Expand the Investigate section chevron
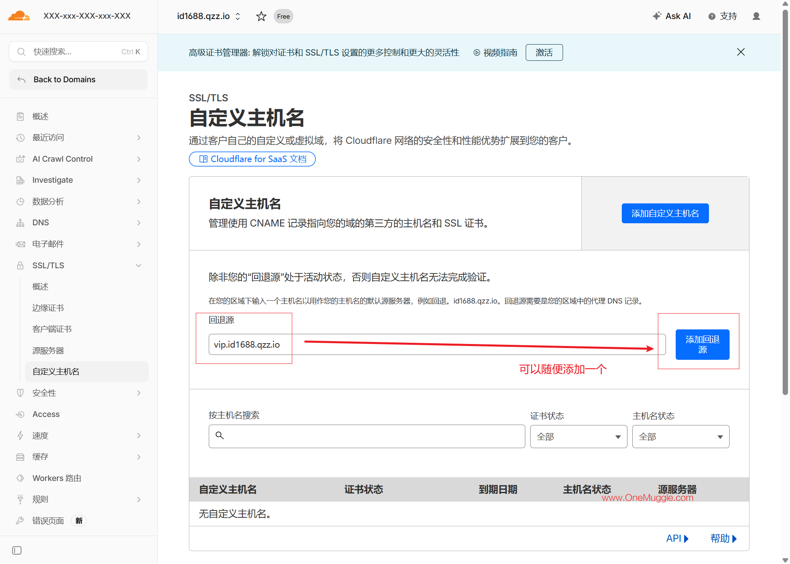The width and height of the screenshot is (790, 564). click(139, 180)
